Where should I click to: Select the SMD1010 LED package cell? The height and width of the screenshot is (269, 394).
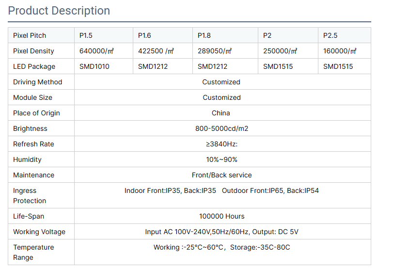(95, 66)
